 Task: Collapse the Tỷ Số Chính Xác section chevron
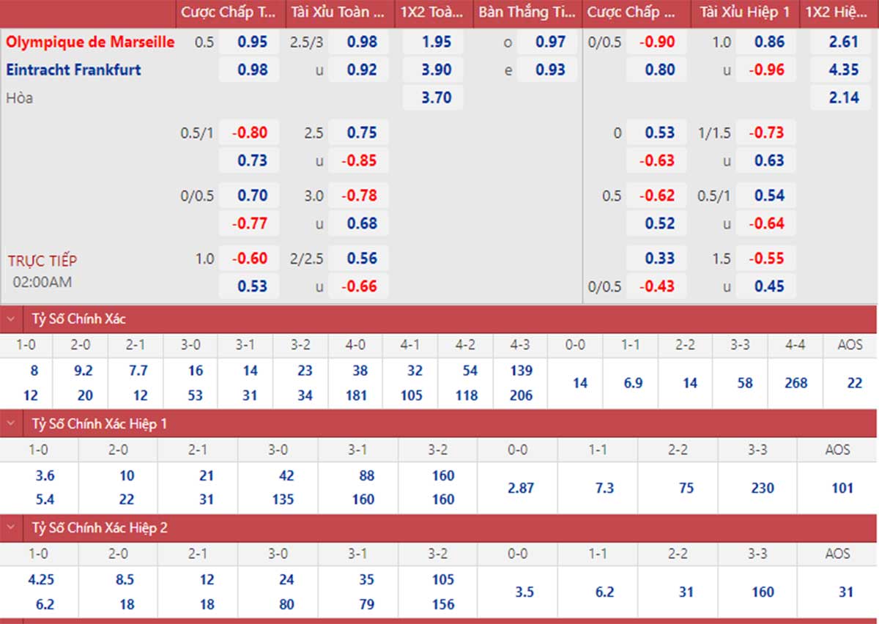pos(11,319)
